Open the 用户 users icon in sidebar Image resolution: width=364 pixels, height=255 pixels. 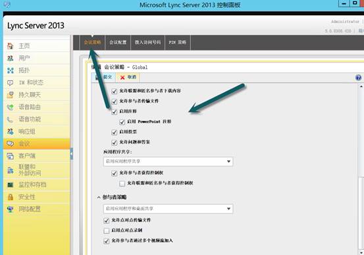click(x=11, y=58)
